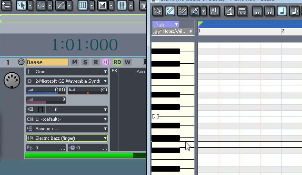
Task: Open the Smart tool options dropdown arrow
Action: (30, 5)
